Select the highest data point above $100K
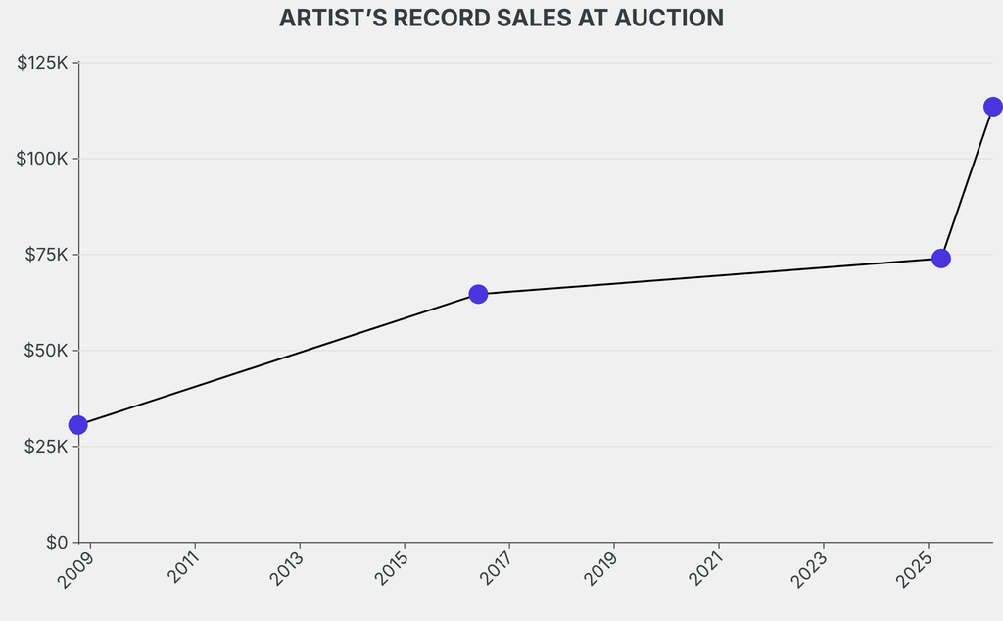 [992, 107]
